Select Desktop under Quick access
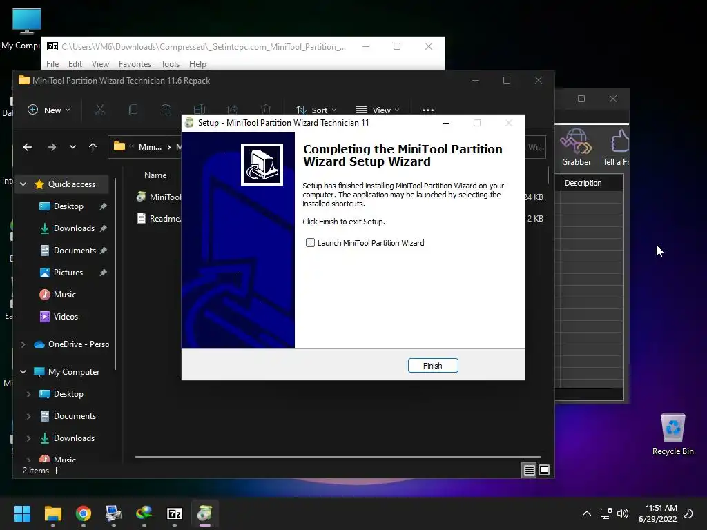 (68, 206)
